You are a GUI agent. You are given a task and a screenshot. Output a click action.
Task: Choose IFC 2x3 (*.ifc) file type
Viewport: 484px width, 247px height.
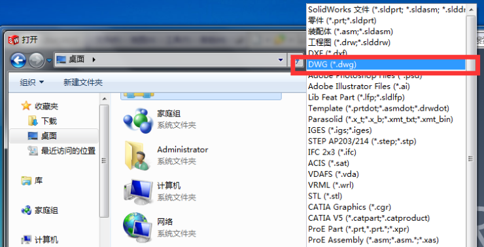(387, 152)
